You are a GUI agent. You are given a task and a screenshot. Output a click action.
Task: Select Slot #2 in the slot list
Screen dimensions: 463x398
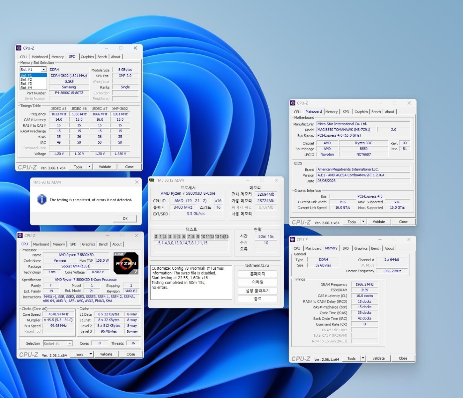[x=33, y=80]
